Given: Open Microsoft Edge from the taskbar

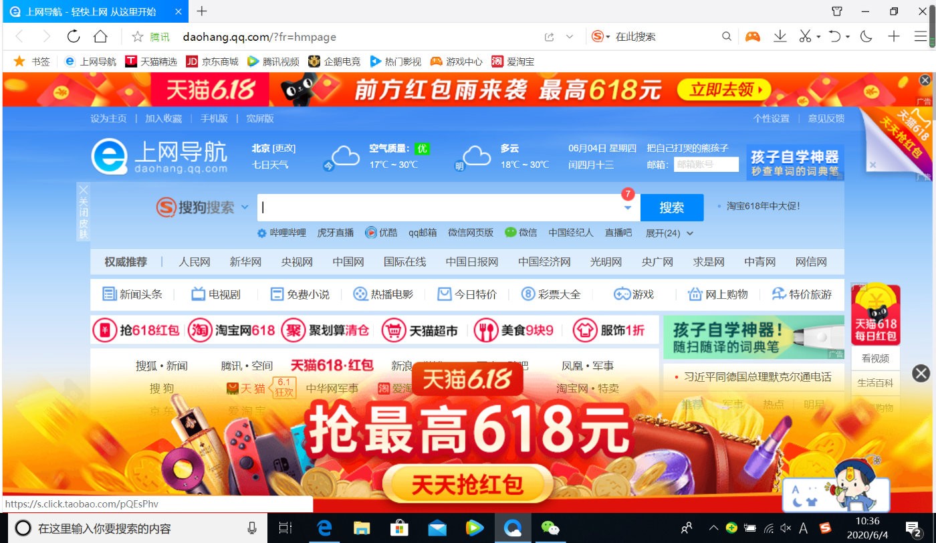Looking at the screenshot, I should coord(325,528).
